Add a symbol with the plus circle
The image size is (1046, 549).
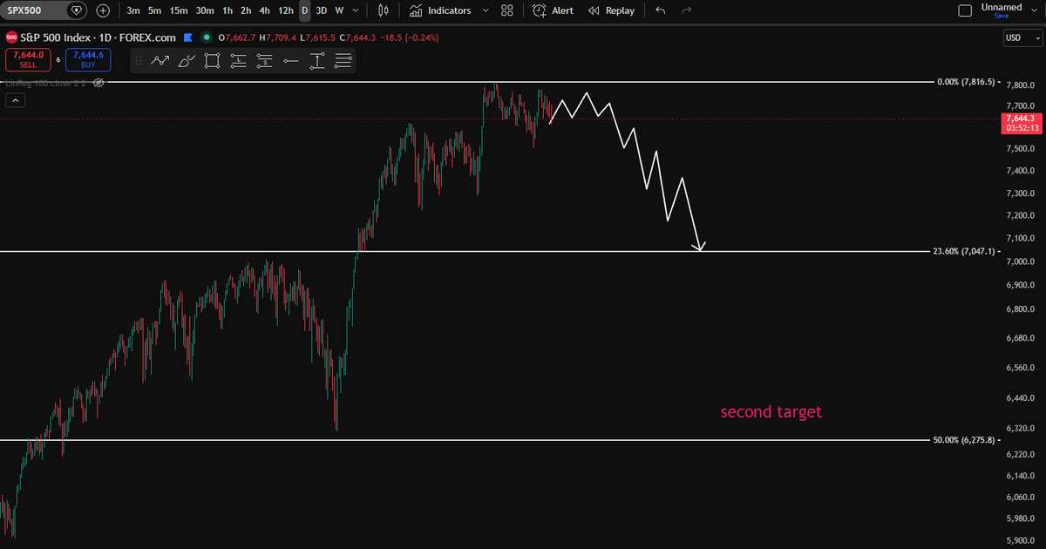pos(104,10)
